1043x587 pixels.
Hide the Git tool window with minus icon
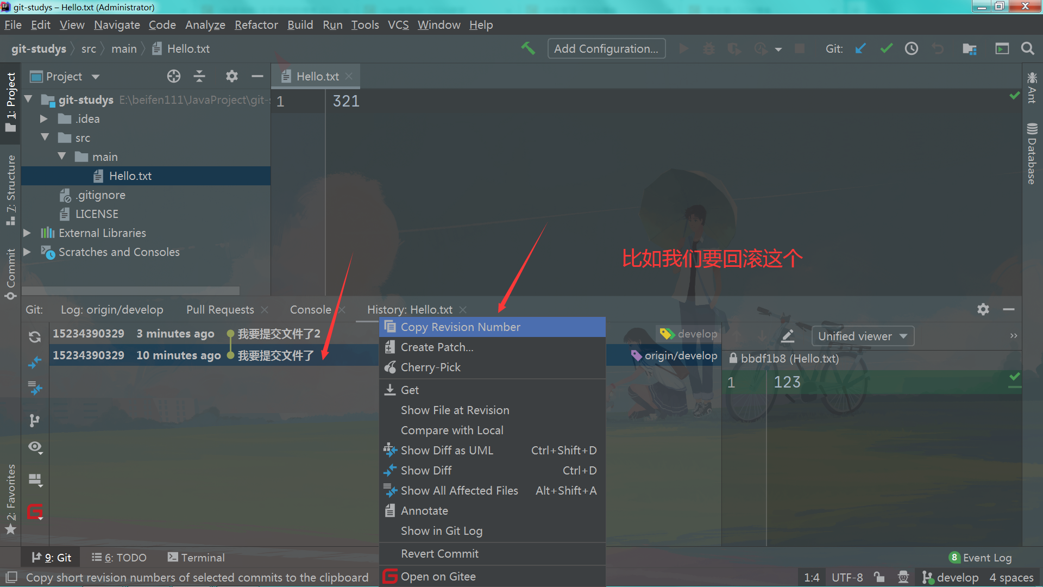point(1009,309)
